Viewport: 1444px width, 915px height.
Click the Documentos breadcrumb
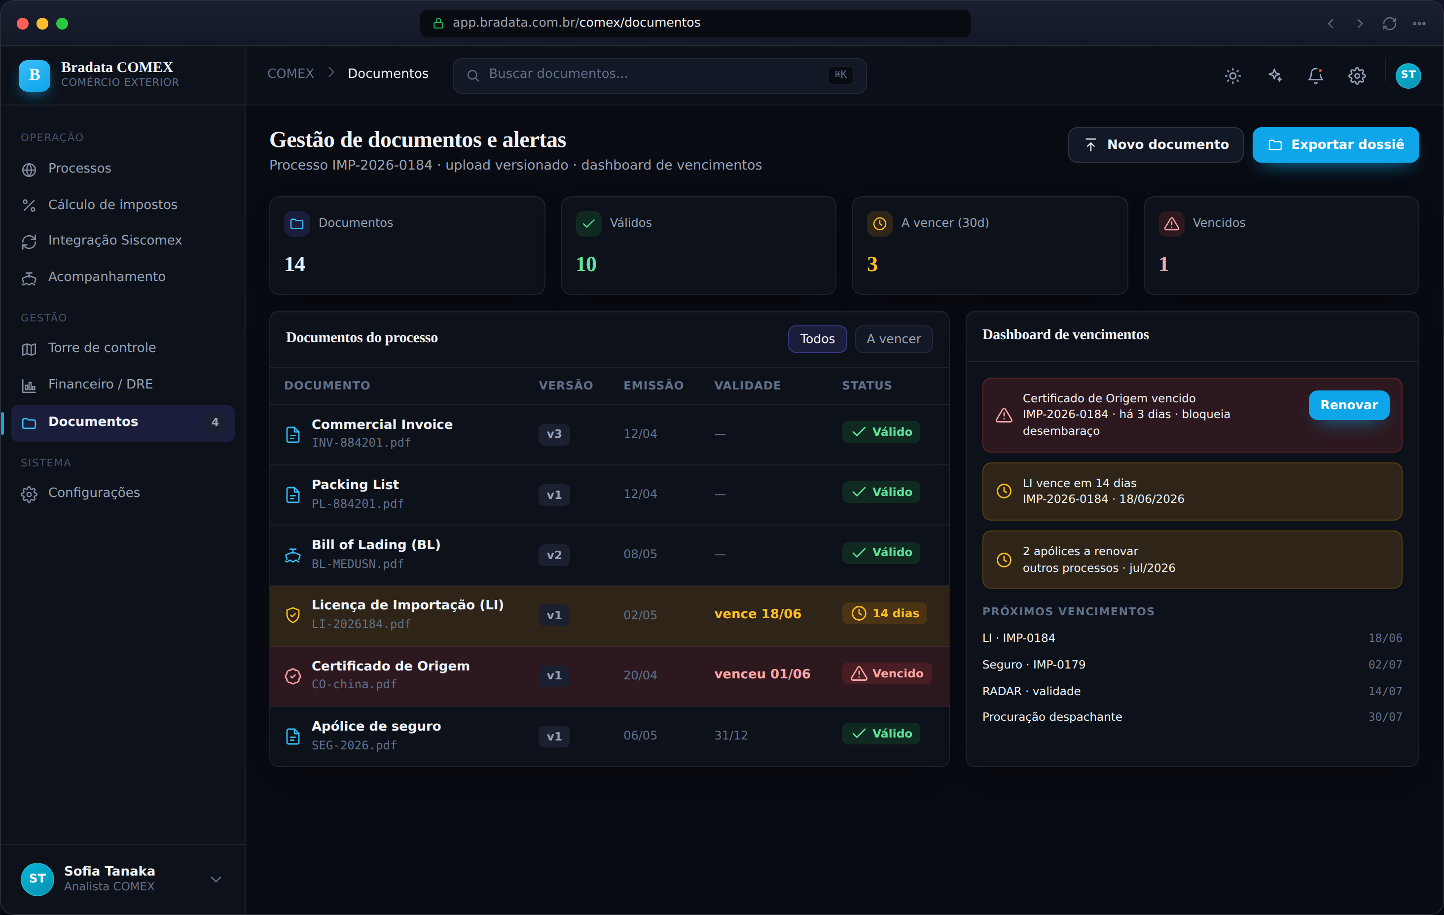click(x=388, y=74)
